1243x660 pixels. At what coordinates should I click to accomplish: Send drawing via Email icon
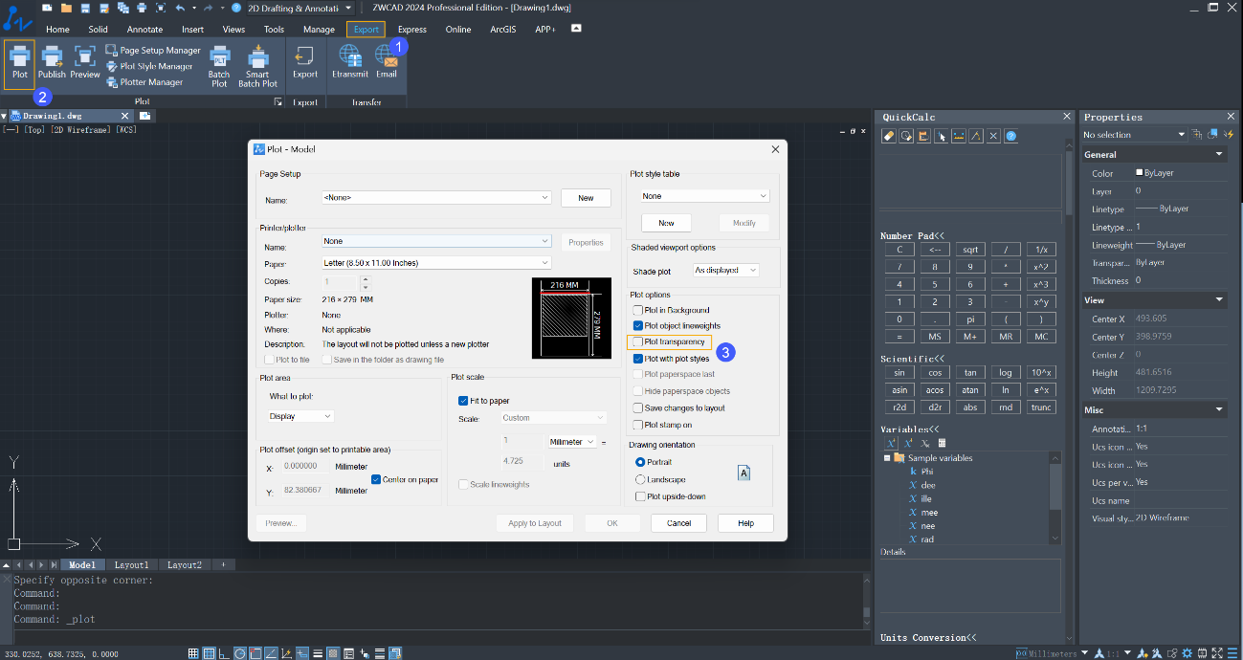click(387, 63)
